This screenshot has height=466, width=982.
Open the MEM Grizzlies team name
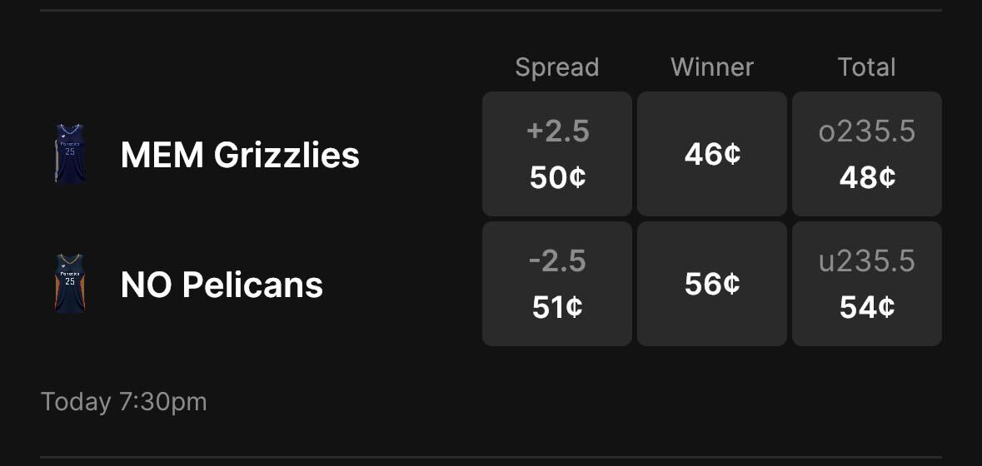(240, 155)
